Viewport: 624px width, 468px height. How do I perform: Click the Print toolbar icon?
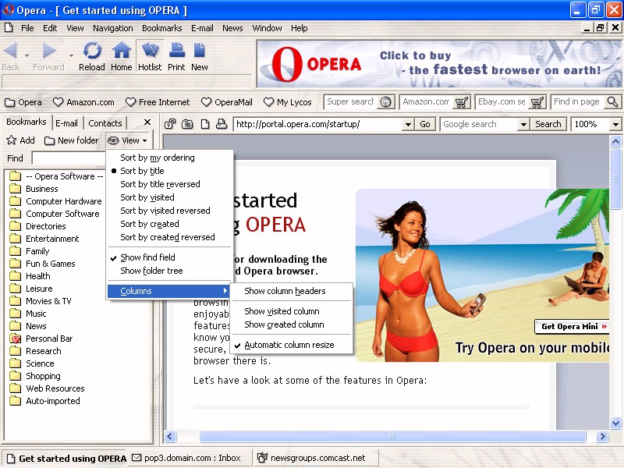click(x=176, y=56)
